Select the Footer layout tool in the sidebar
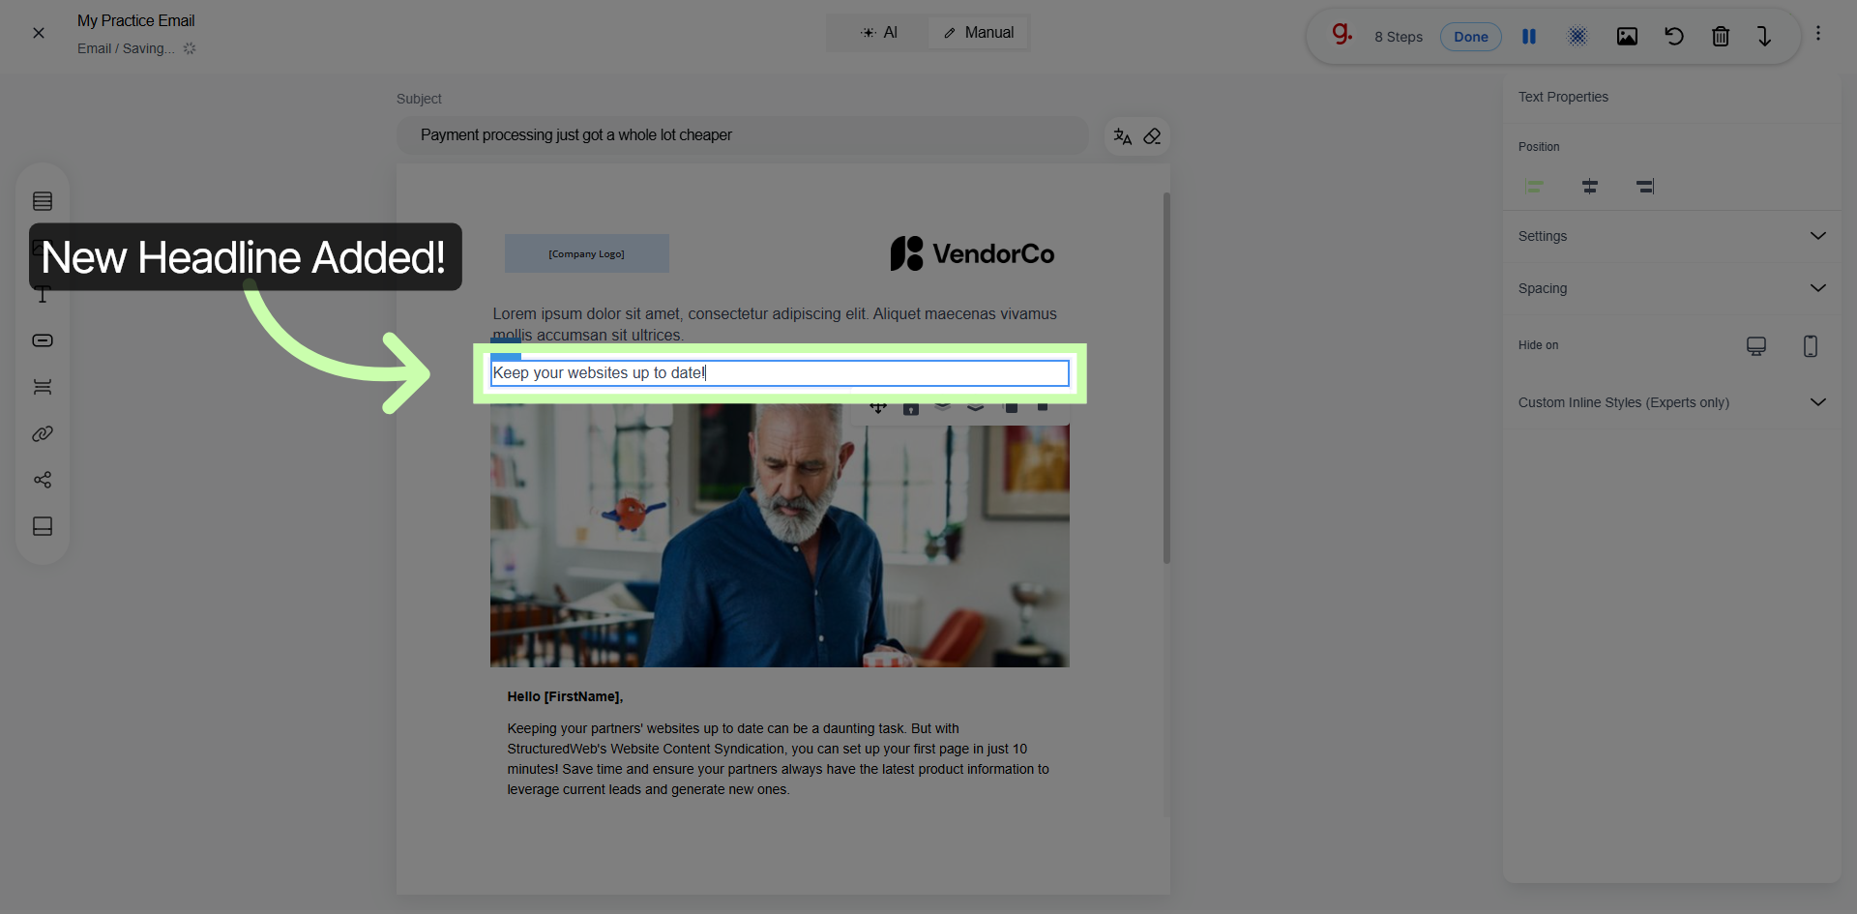Image resolution: width=1857 pixels, height=914 pixels. pos(43,526)
